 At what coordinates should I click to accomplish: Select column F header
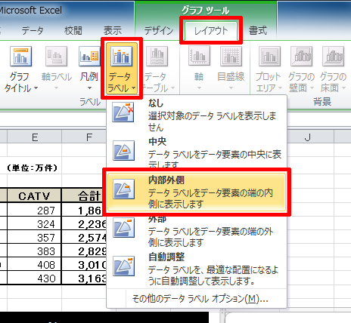pos(84,137)
